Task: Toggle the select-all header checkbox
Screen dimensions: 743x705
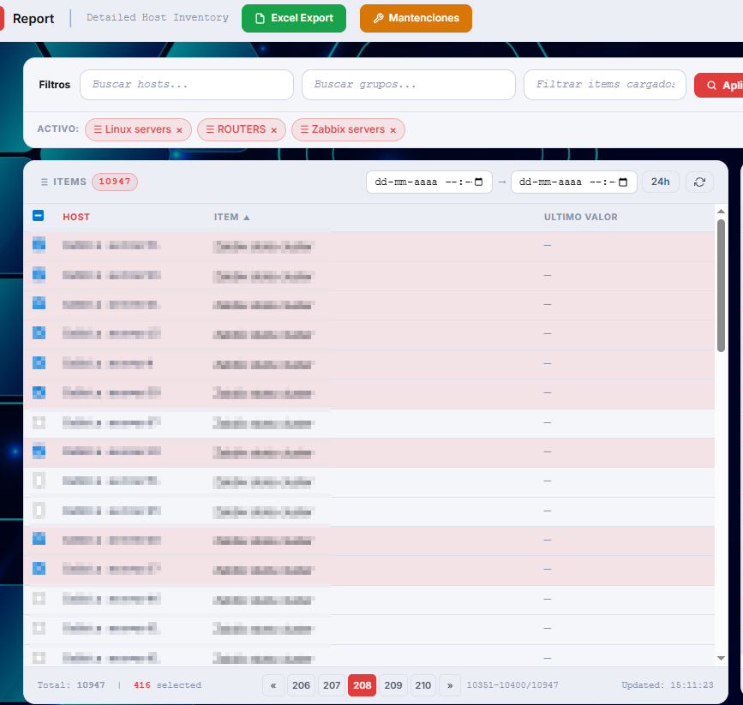Action: 39,216
